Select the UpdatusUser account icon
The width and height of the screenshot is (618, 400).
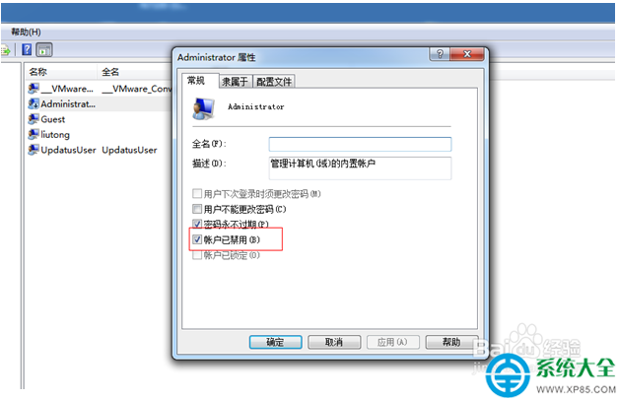34,150
